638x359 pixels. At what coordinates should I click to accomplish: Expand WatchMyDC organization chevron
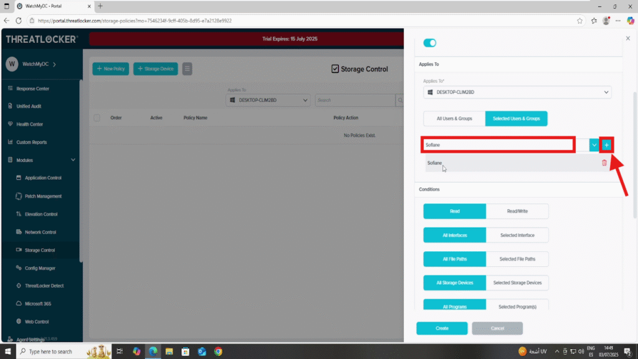[55, 64]
